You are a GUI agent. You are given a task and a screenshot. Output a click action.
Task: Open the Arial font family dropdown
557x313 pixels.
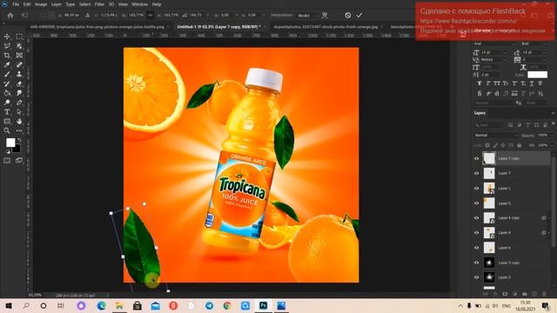(494, 43)
